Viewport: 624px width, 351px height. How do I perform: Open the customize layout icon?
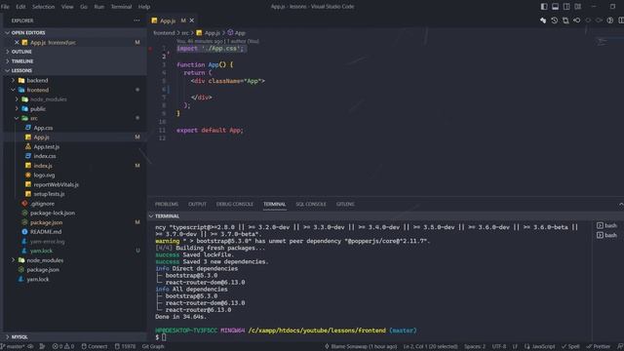[577, 7]
